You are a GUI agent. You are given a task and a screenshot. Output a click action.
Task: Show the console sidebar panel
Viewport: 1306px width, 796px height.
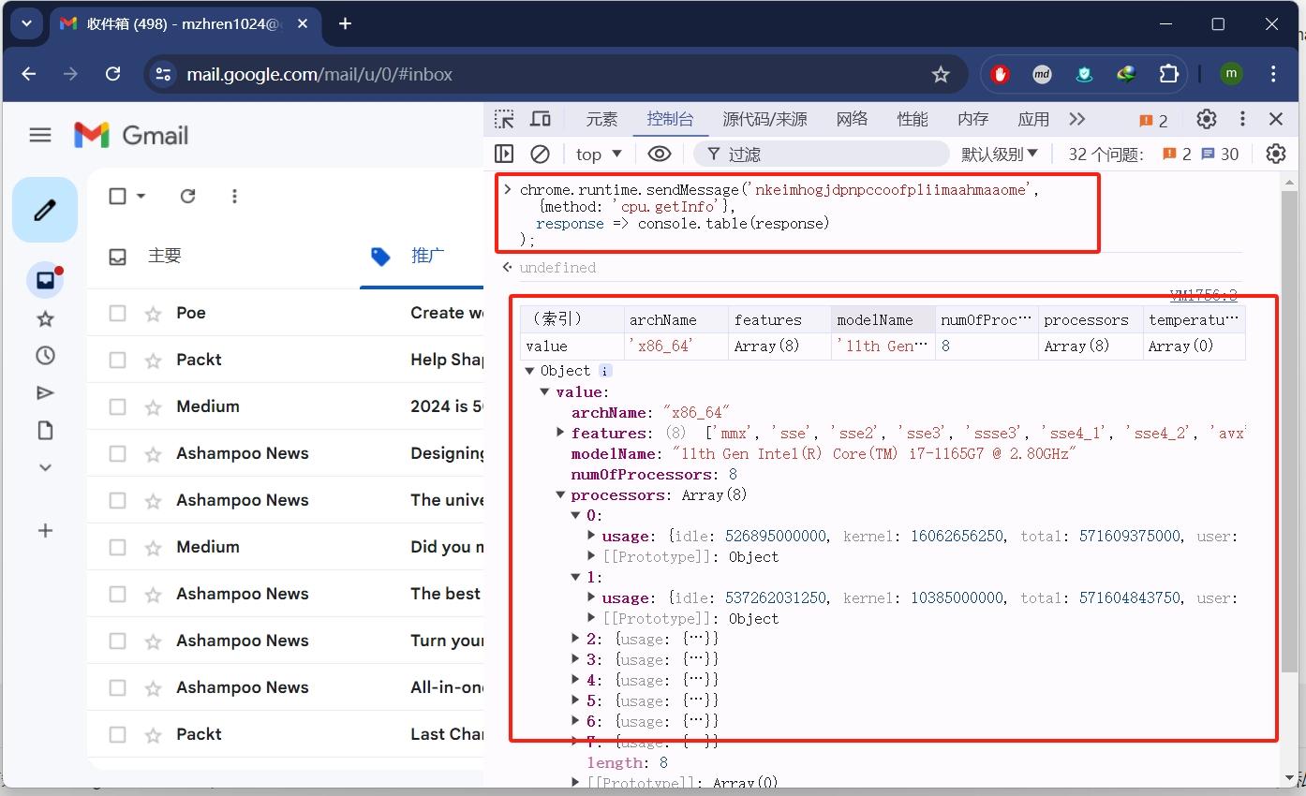tap(504, 154)
